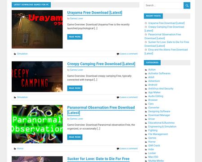
Task: Open the Mac/ISO category
Action: click(x=153, y=157)
